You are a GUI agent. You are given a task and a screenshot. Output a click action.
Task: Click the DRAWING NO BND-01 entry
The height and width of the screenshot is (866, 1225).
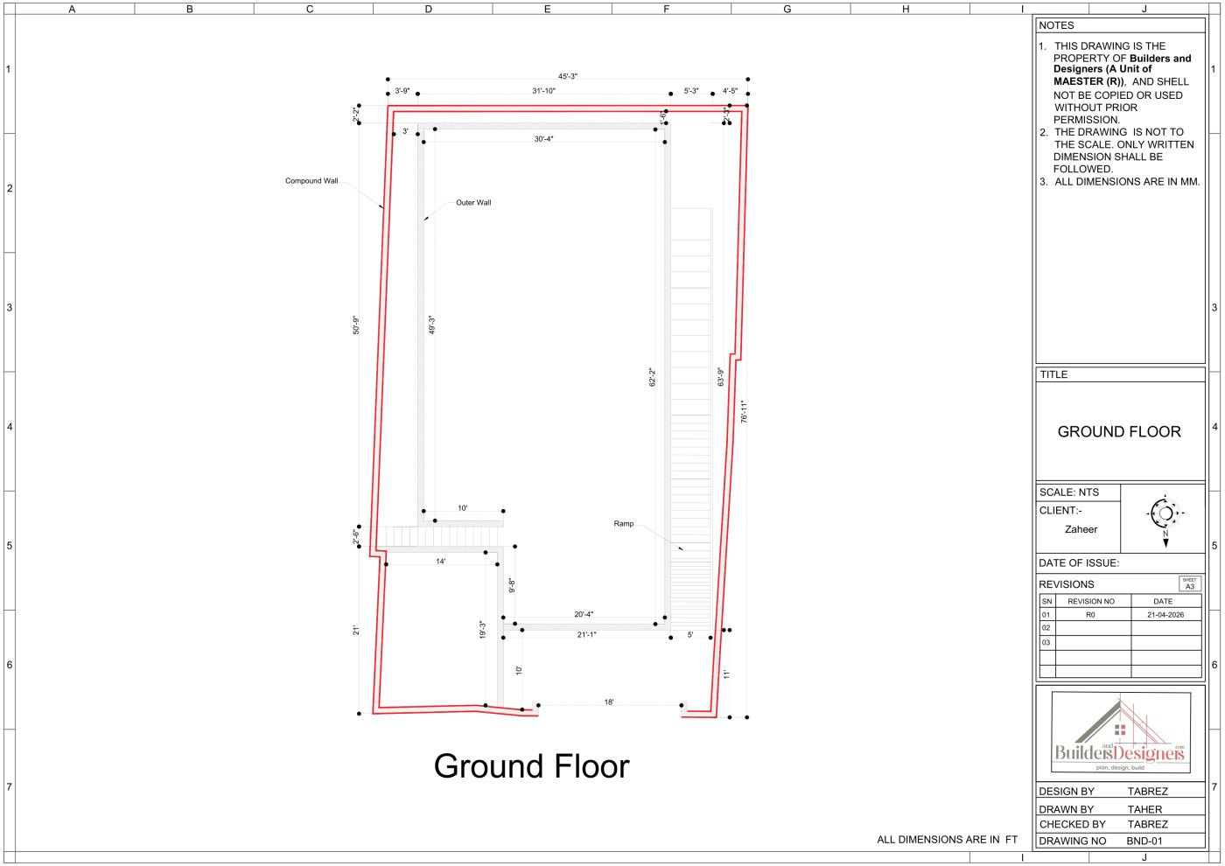(x=1121, y=841)
